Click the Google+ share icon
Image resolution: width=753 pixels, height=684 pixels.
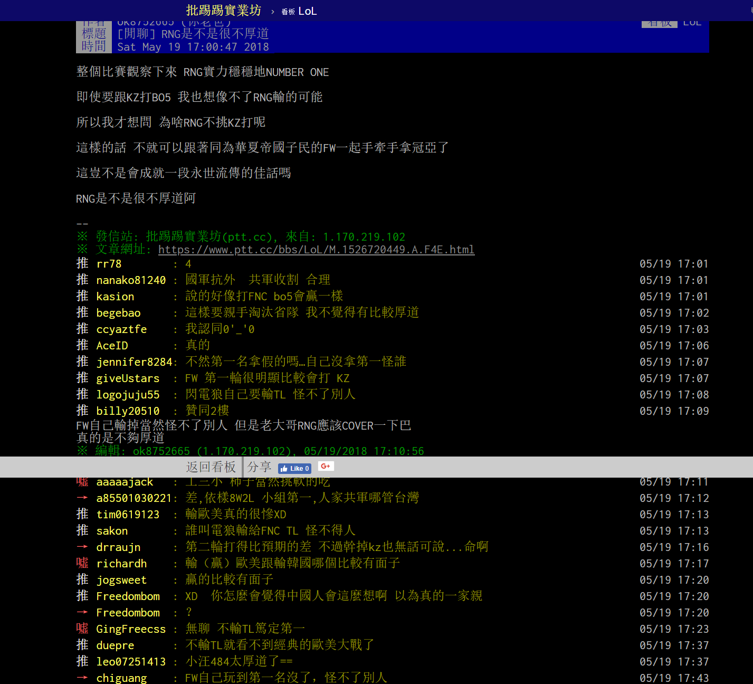[326, 466]
